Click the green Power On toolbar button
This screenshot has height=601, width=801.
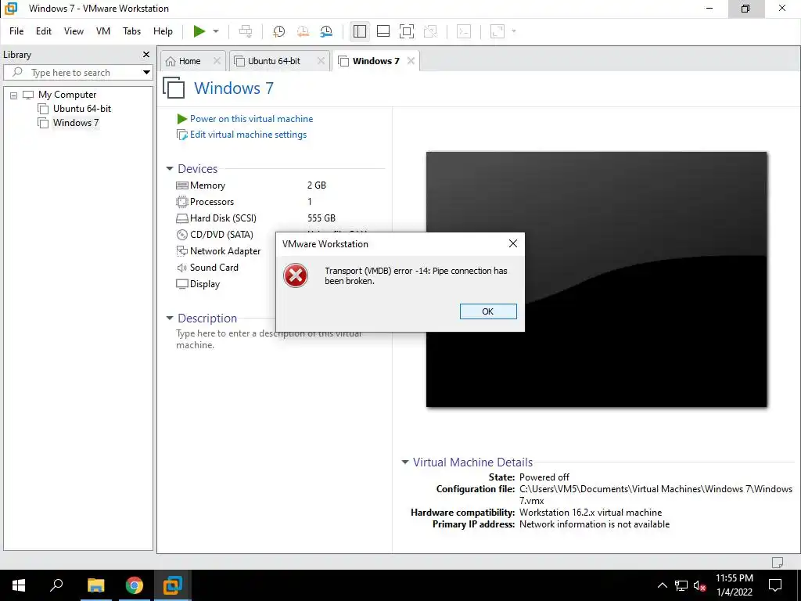[199, 31]
